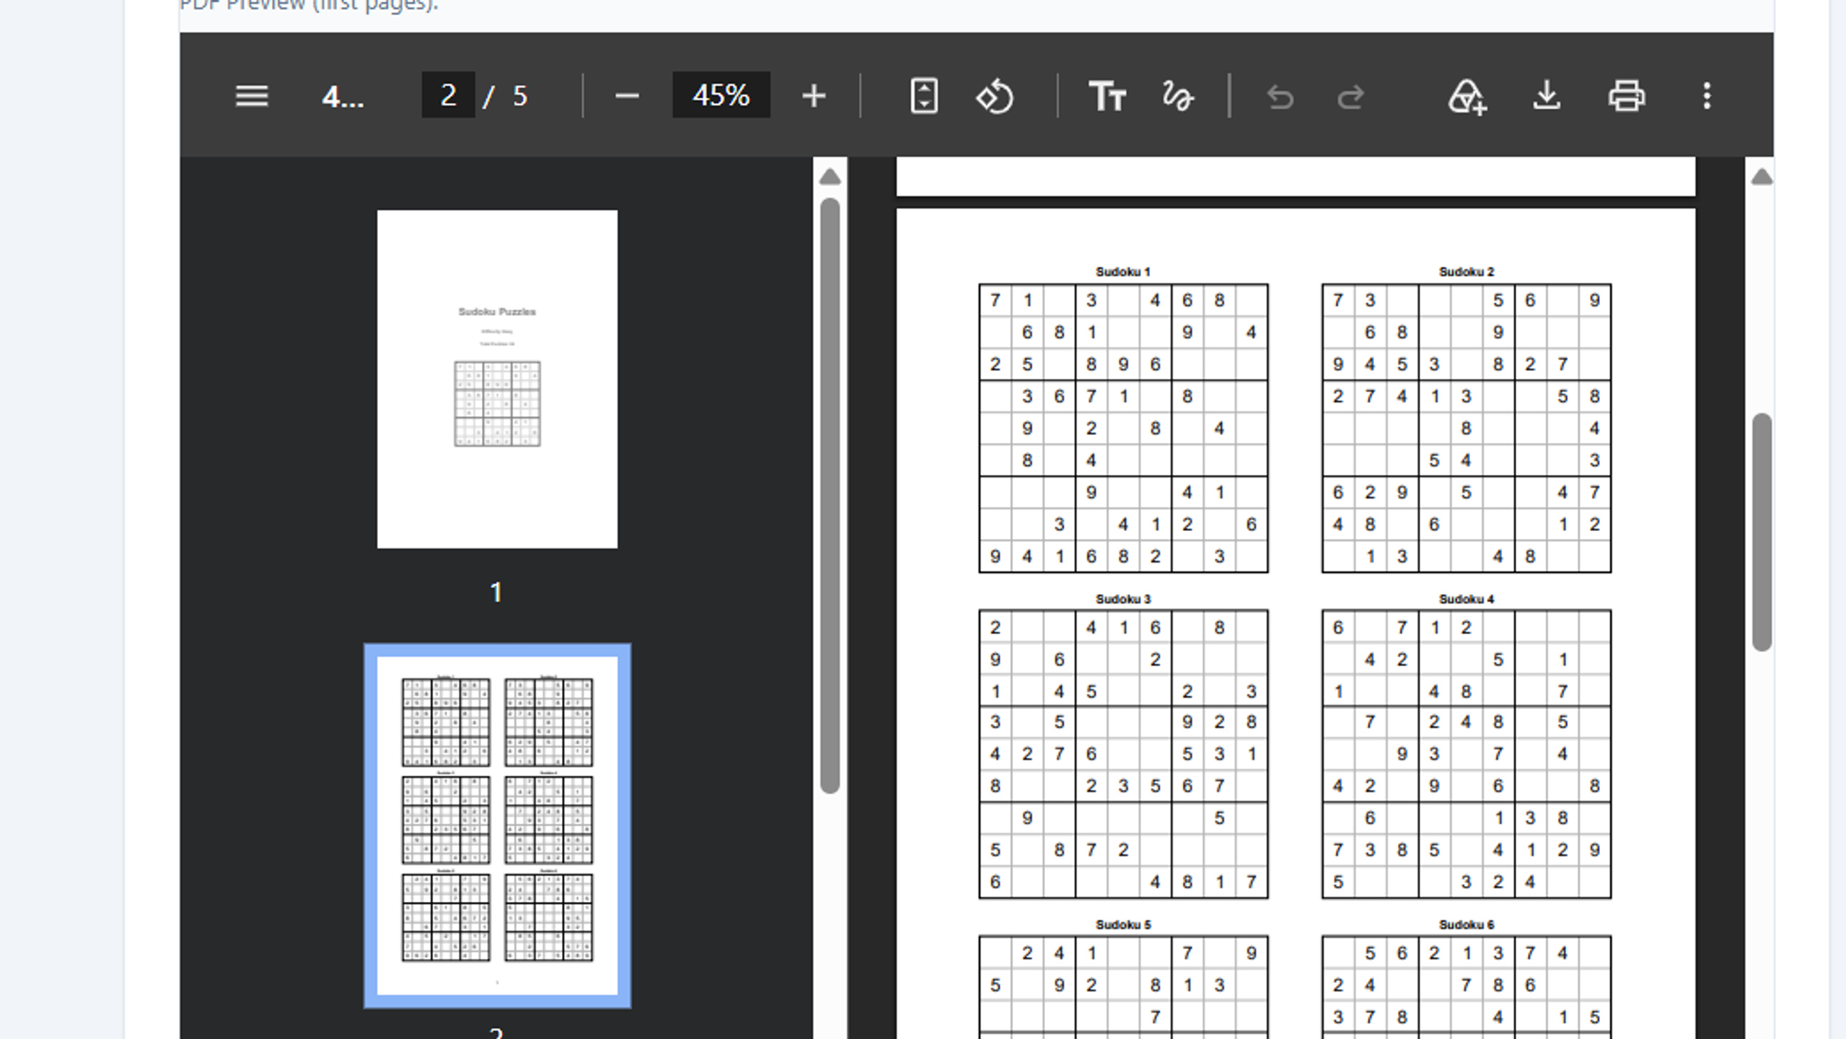1846x1039 pixels.
Task: Click the zoom in plus button
Action: click(x=814, y=96)
